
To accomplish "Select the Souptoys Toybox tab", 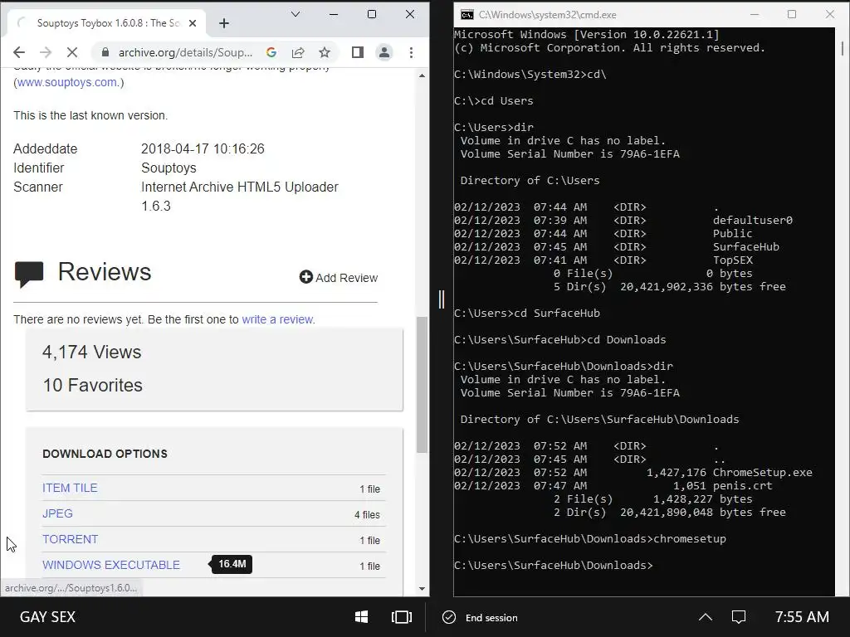I will 107,23.
